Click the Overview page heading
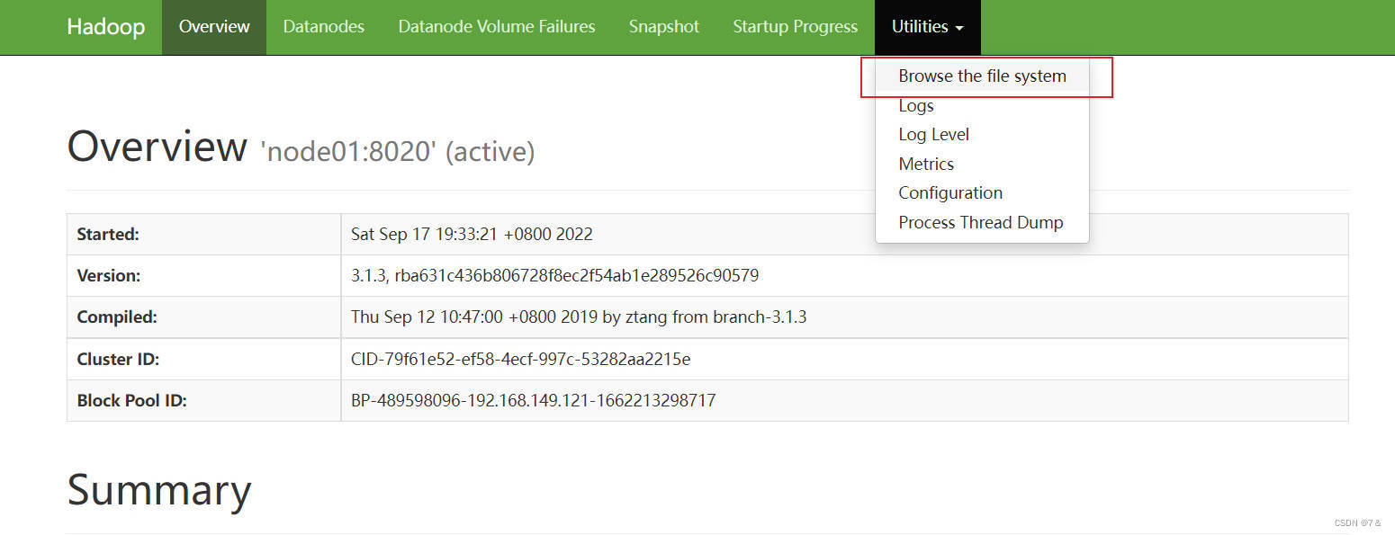This screenshot has width=1395, height=535. click(x=157, y=146)
